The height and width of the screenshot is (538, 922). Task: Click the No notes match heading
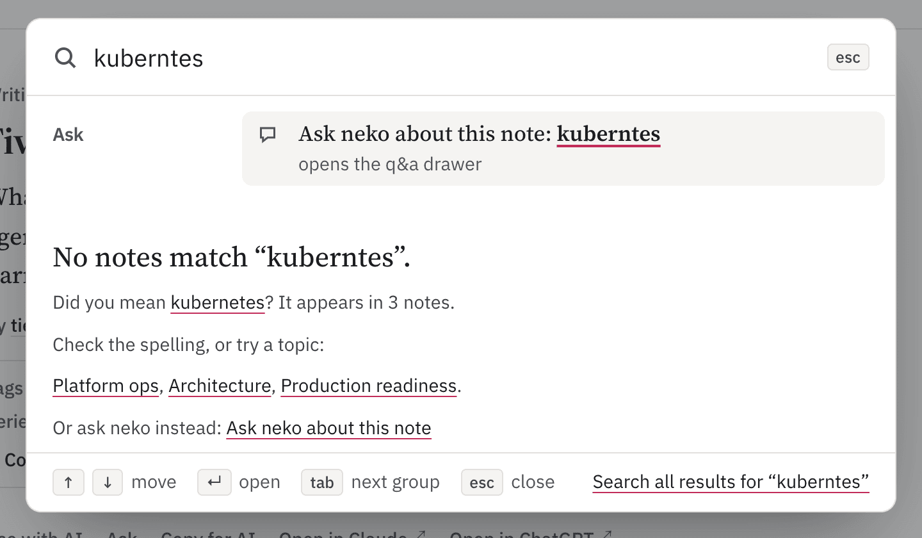click(232, 257)
